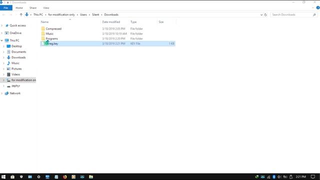The image size is (320, 180).
Task: Open the File ribbon tab
Action: [6, 8]
